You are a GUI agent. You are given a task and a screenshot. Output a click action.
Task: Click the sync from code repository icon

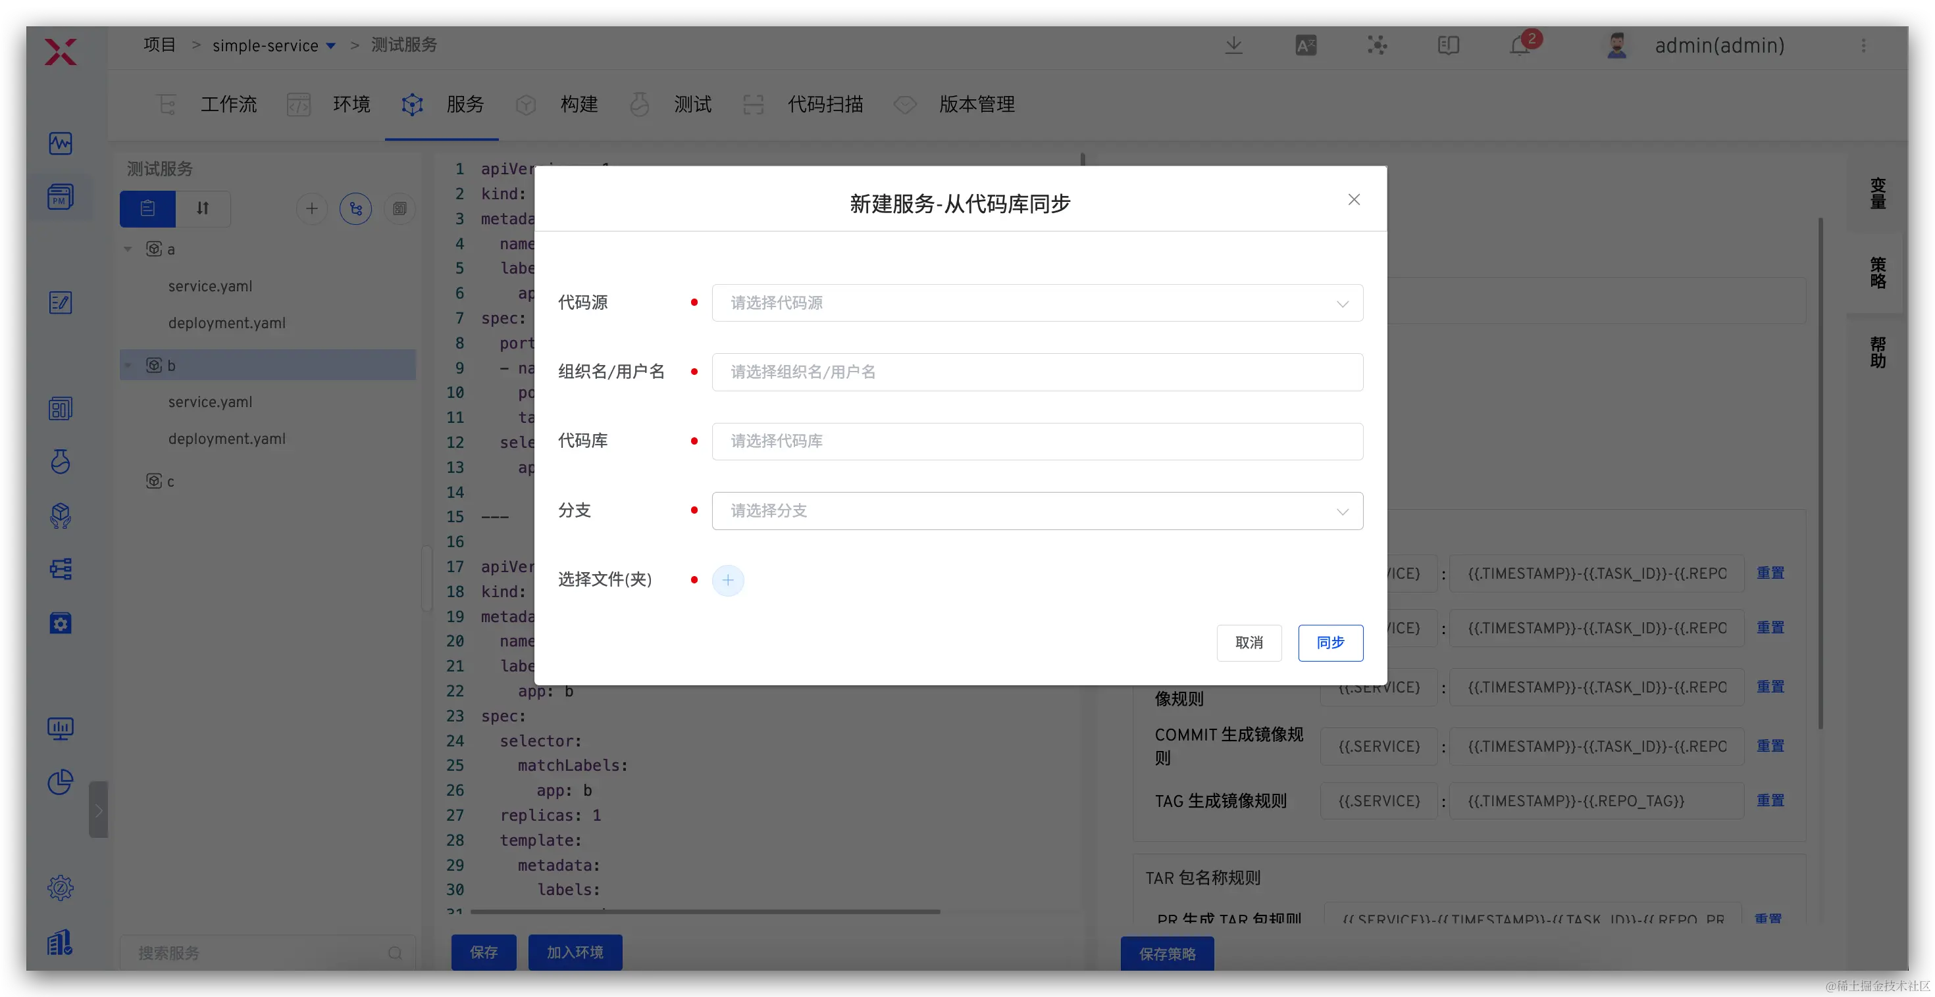[x=355, y=208]
